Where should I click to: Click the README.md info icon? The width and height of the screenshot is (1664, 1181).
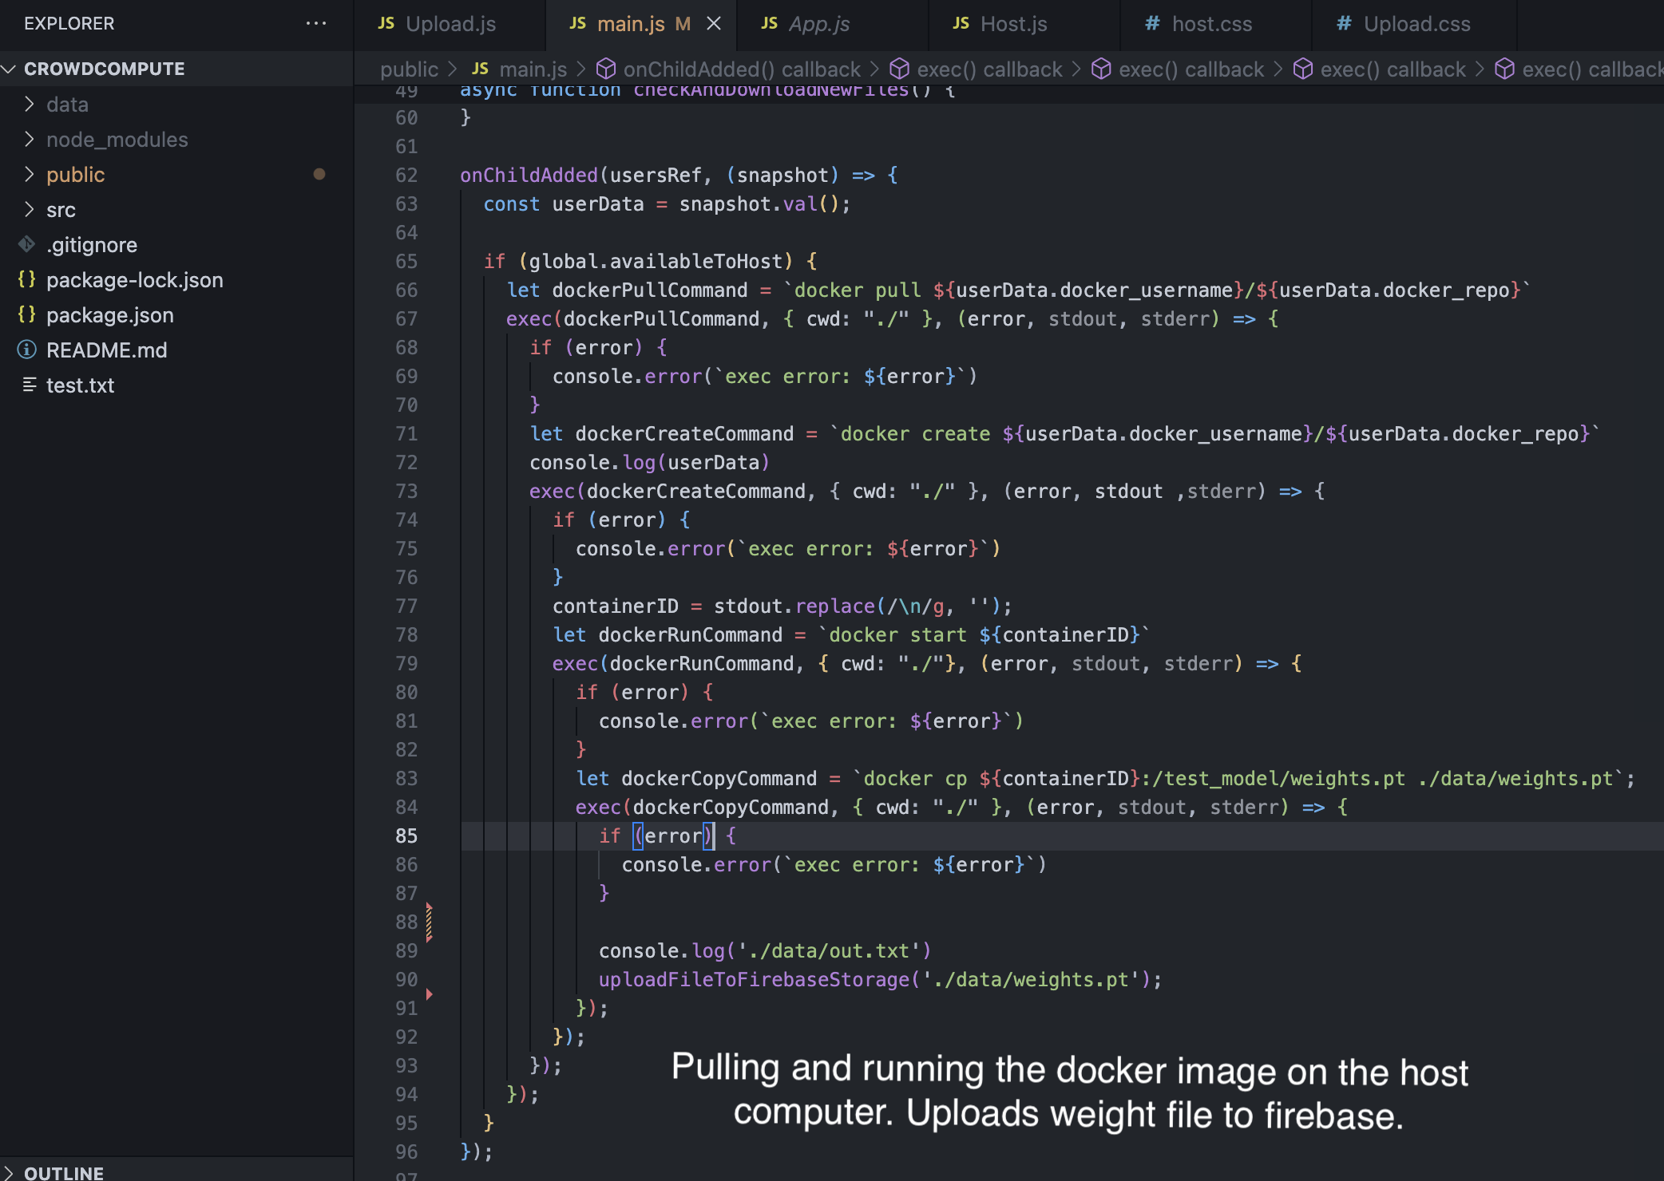pos(27,350)
